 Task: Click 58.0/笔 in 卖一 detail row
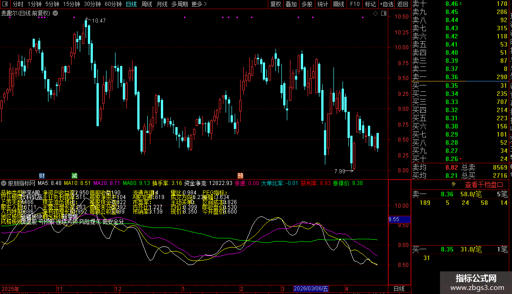(471, 194)
